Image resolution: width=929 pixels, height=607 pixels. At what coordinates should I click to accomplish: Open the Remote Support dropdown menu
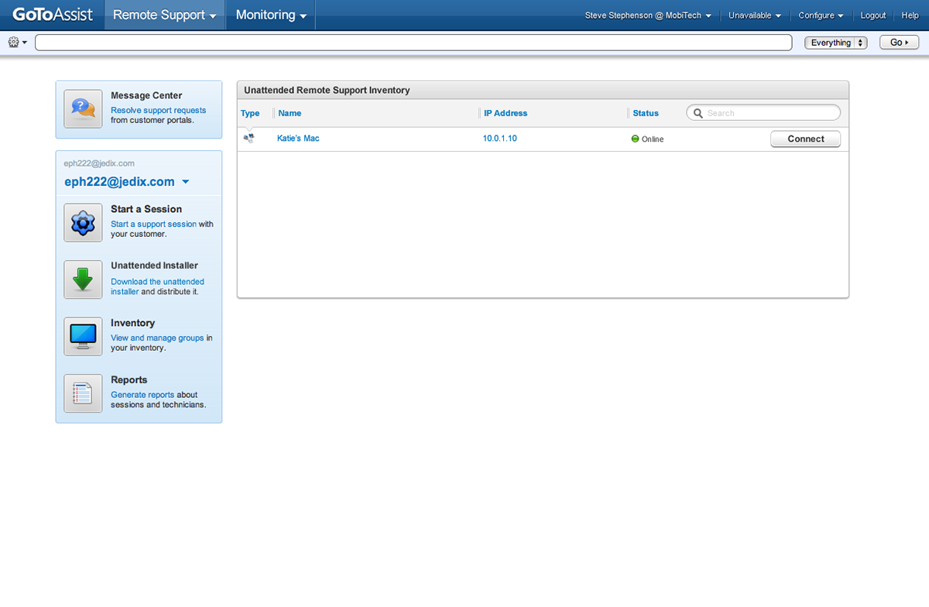point(164,15)
